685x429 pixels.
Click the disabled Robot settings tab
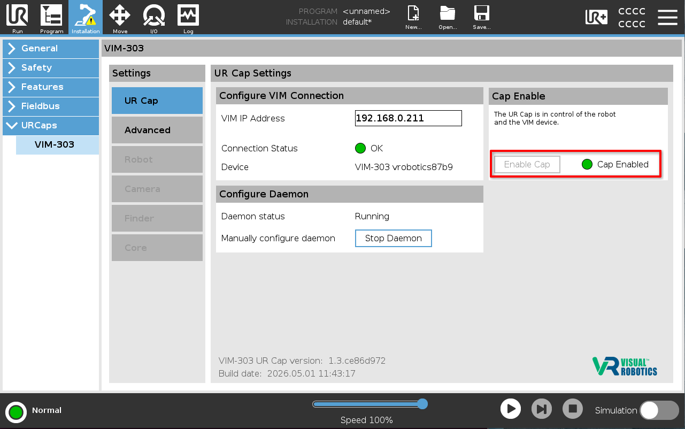[157, 159]
